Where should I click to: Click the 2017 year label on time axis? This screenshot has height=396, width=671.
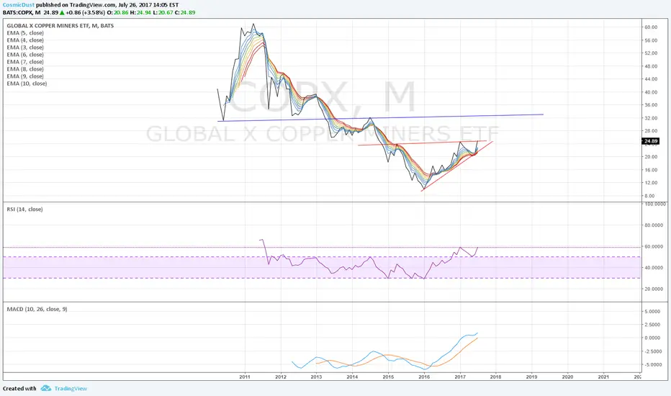tap(460, 377)
